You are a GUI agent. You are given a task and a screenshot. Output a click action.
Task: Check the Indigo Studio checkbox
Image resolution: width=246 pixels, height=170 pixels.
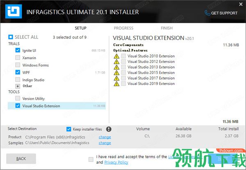(x=18, y=80)
